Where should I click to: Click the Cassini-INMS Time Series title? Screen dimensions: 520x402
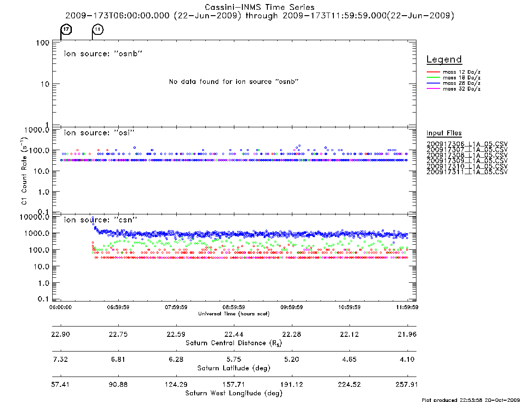(x=259, y=7)
